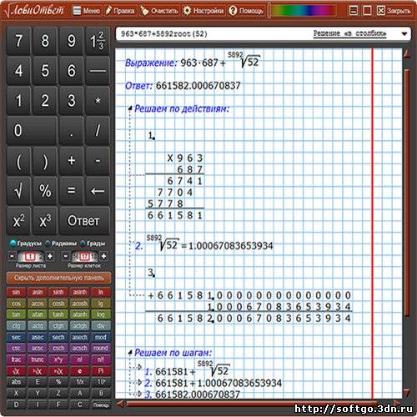Click the backspace arrow key
The width and height of the screenshot is (417, 417).
coord(98,191)
